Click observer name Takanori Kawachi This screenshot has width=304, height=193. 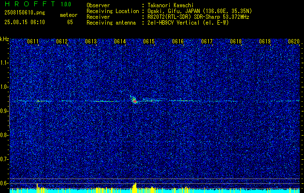[x=171, y=5]
